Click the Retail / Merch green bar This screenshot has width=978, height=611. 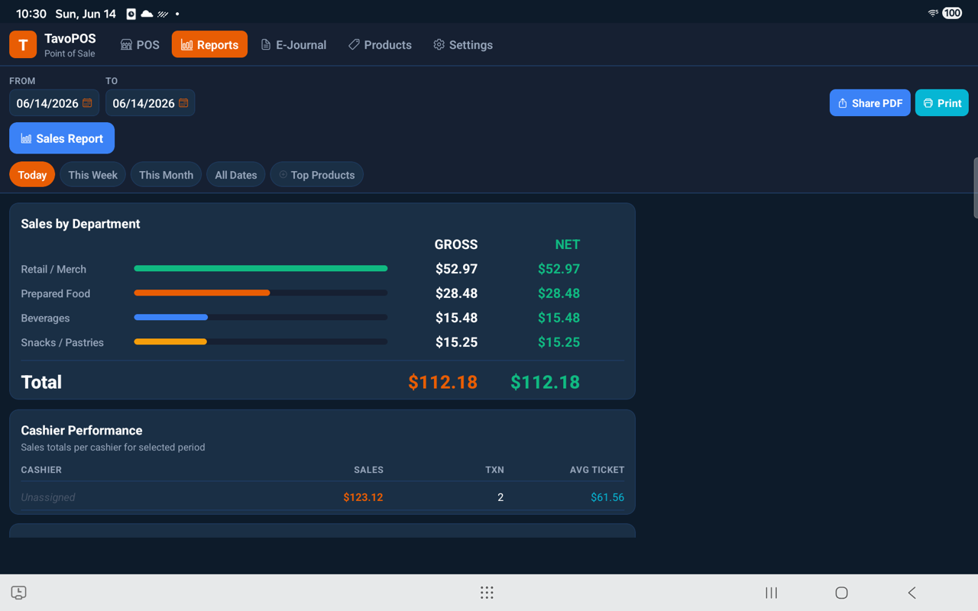point(261,269)
